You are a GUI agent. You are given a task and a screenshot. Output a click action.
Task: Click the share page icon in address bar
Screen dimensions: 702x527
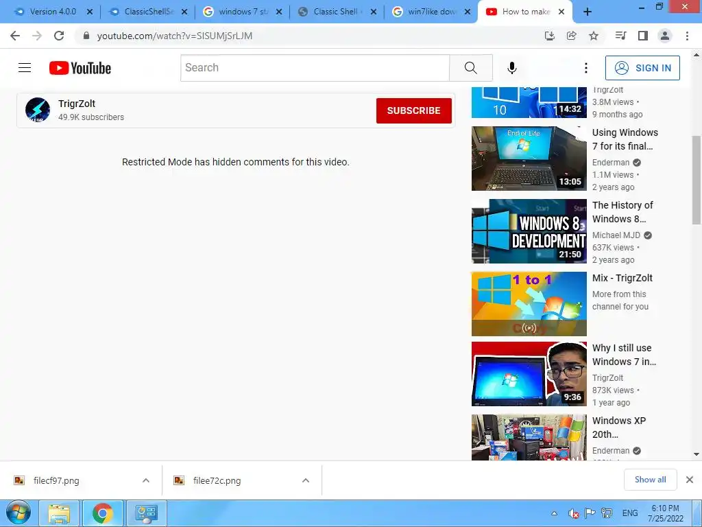571,36
